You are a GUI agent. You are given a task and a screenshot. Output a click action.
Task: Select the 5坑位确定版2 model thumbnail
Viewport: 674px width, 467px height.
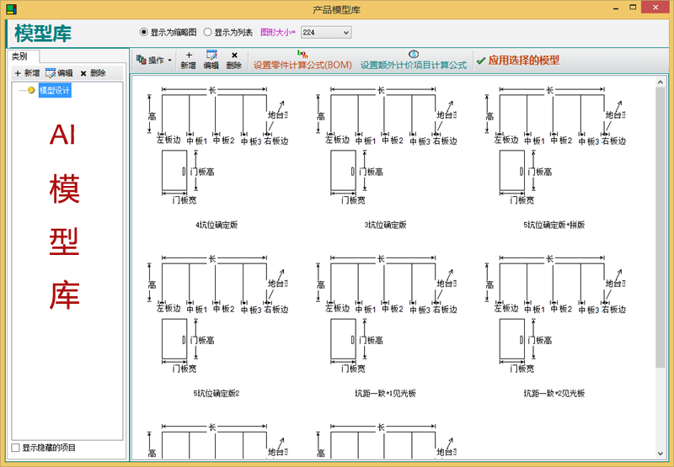click(x=217, y=314)
